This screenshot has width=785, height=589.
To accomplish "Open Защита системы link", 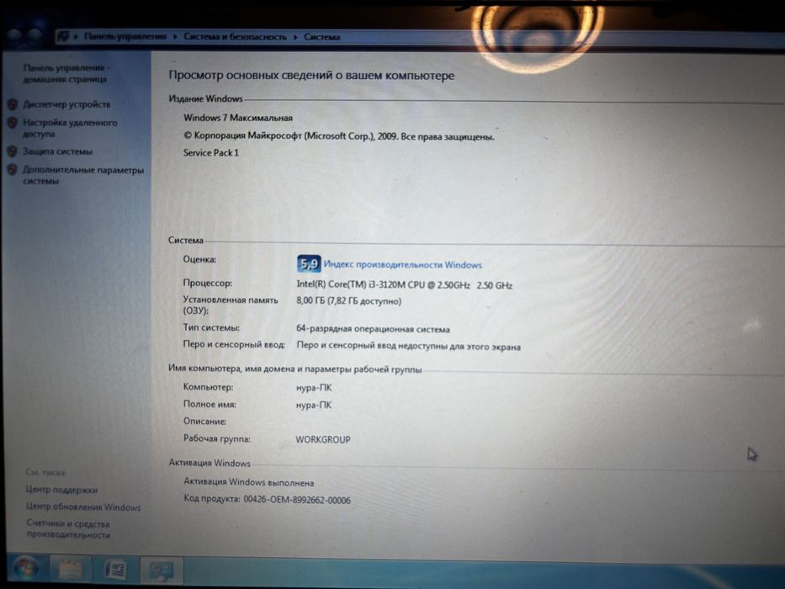I will [57, 151].
